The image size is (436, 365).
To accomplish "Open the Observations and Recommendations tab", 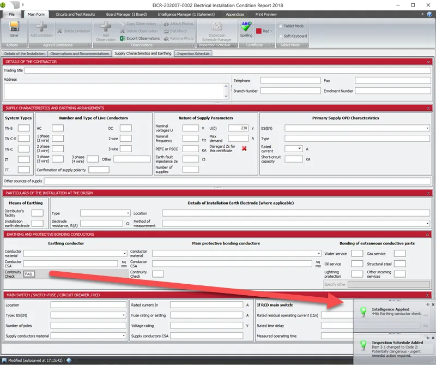I will pos(80,53).
